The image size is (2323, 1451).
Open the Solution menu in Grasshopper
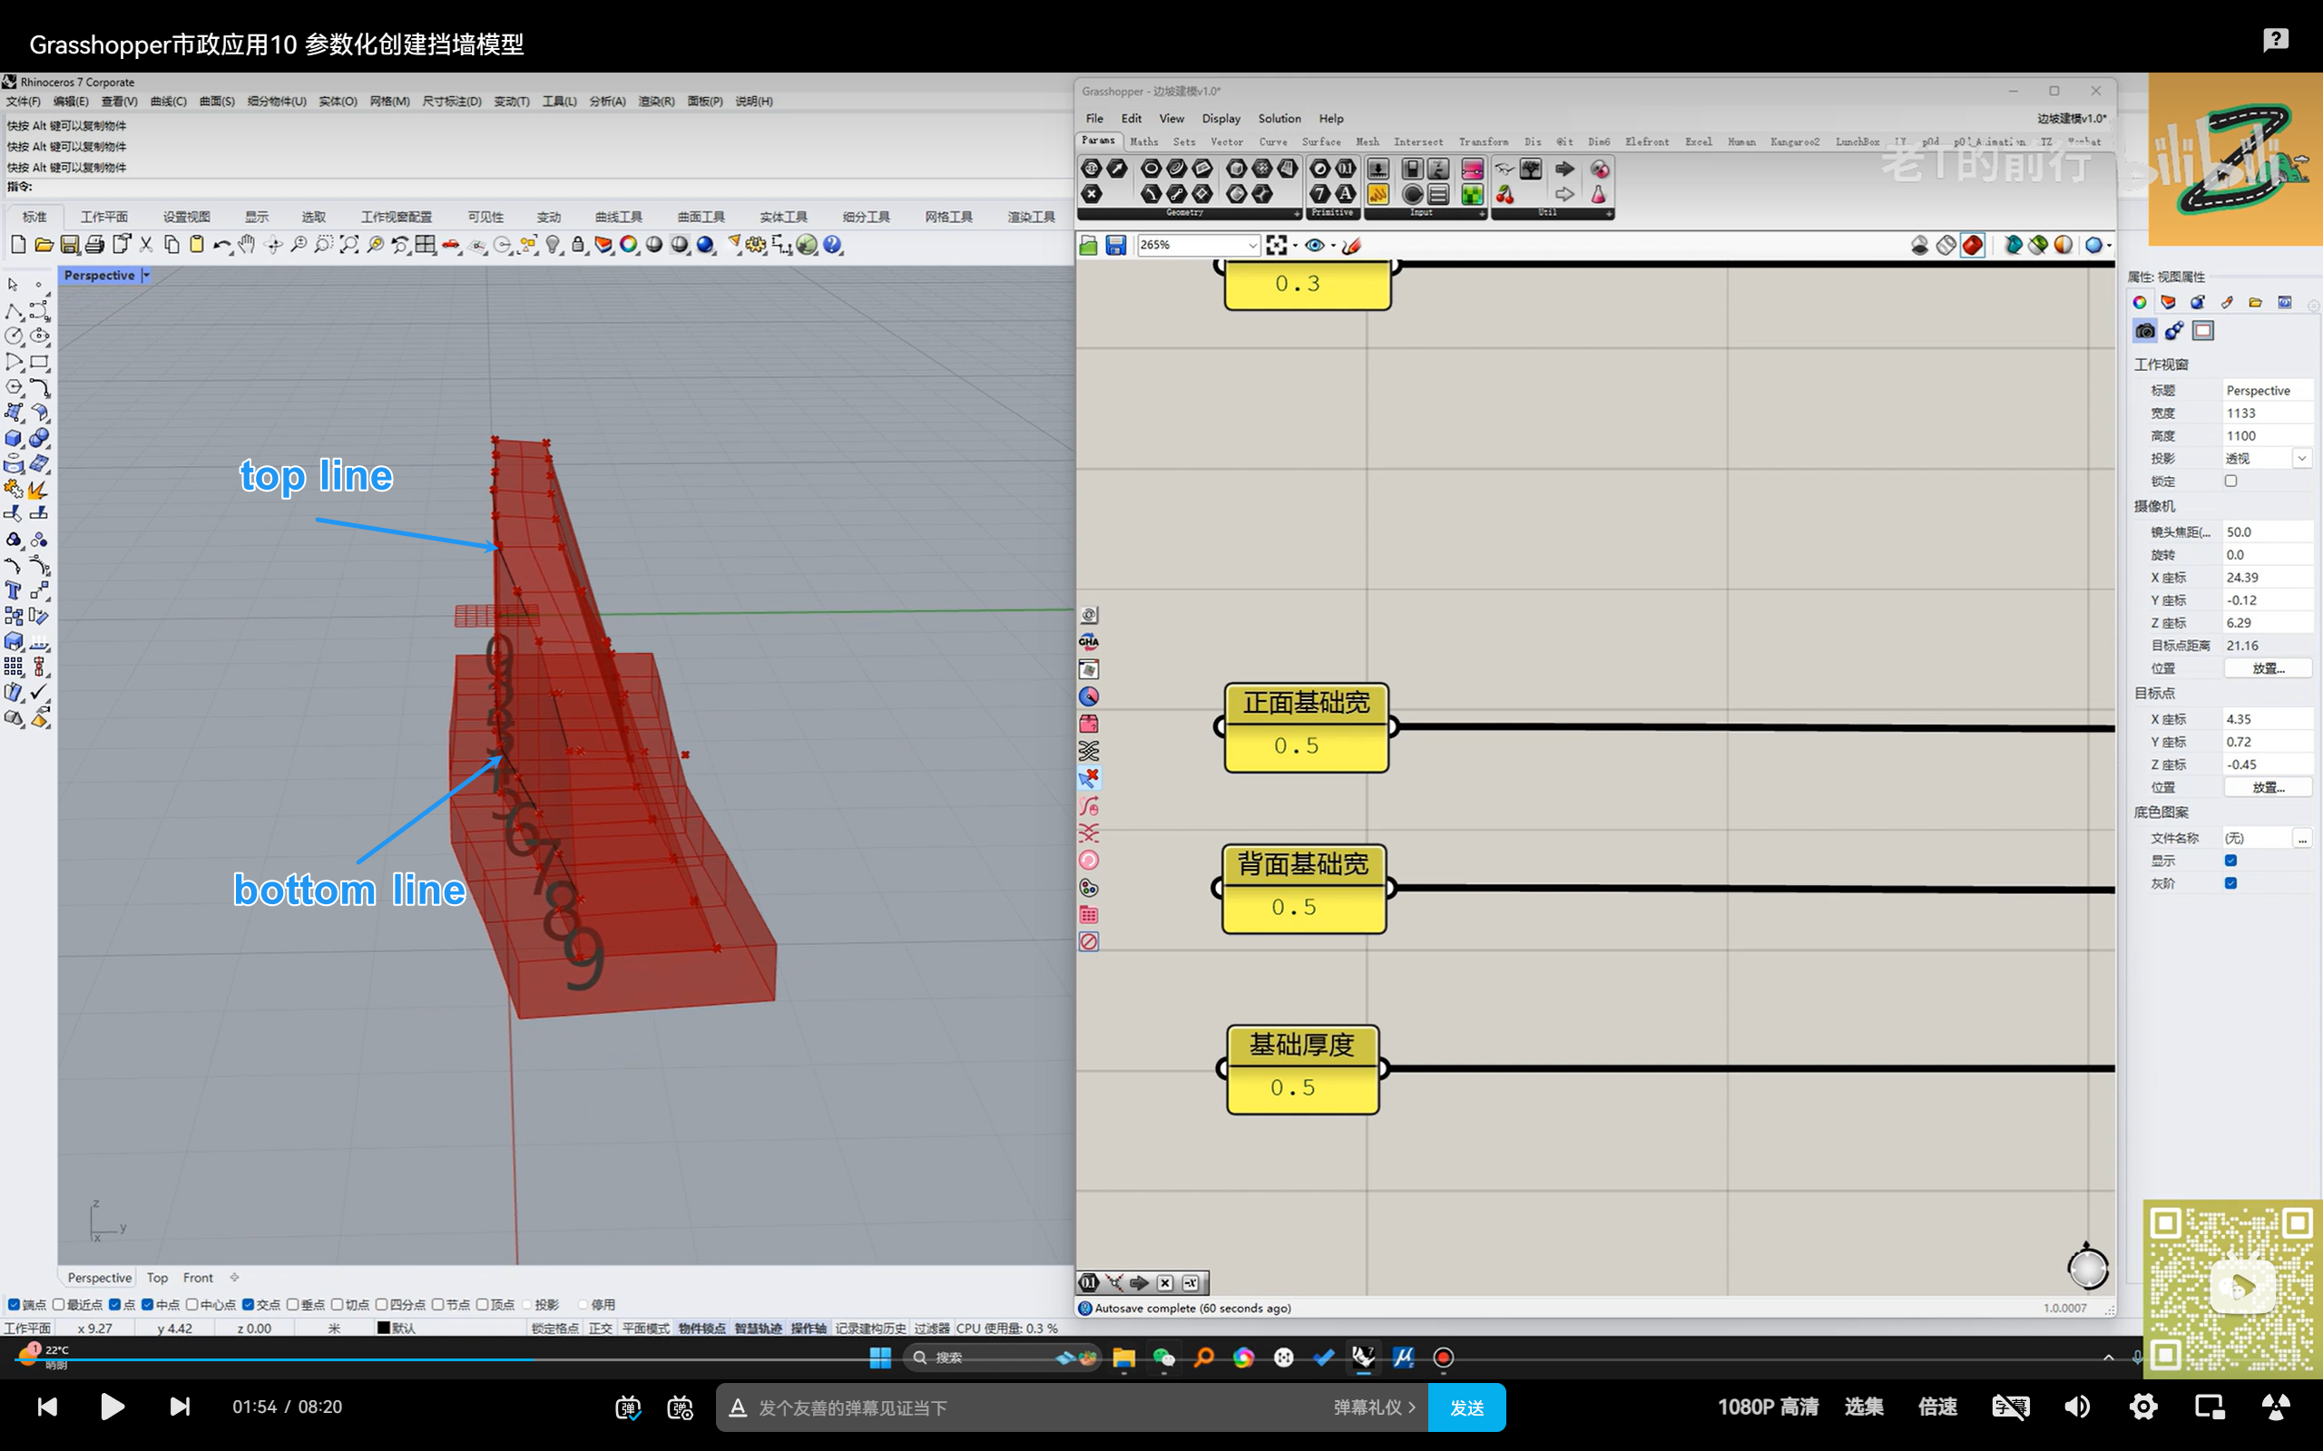click(x=1279, y=118)
